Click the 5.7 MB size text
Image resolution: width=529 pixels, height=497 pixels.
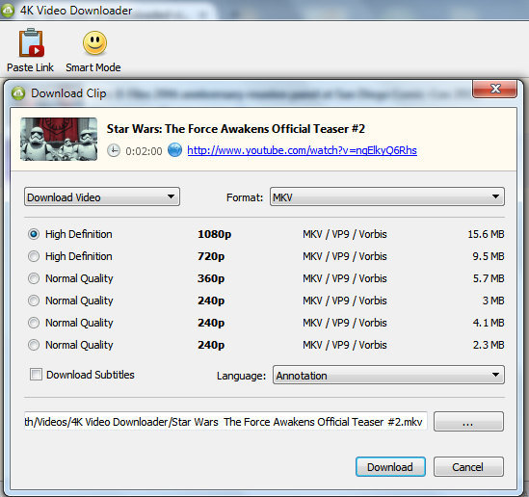pos(489,278)
